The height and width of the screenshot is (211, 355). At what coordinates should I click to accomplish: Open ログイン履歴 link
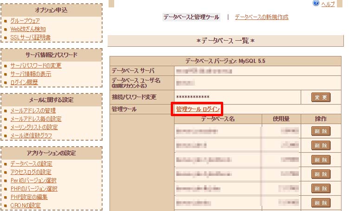click(24, 82)
